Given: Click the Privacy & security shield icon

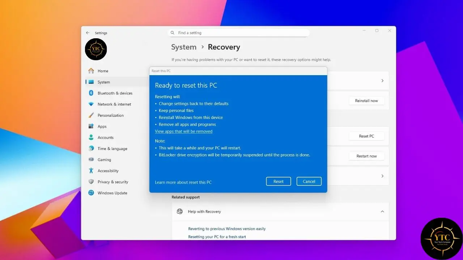Looking at the screenshot, I should pos(91,182).
